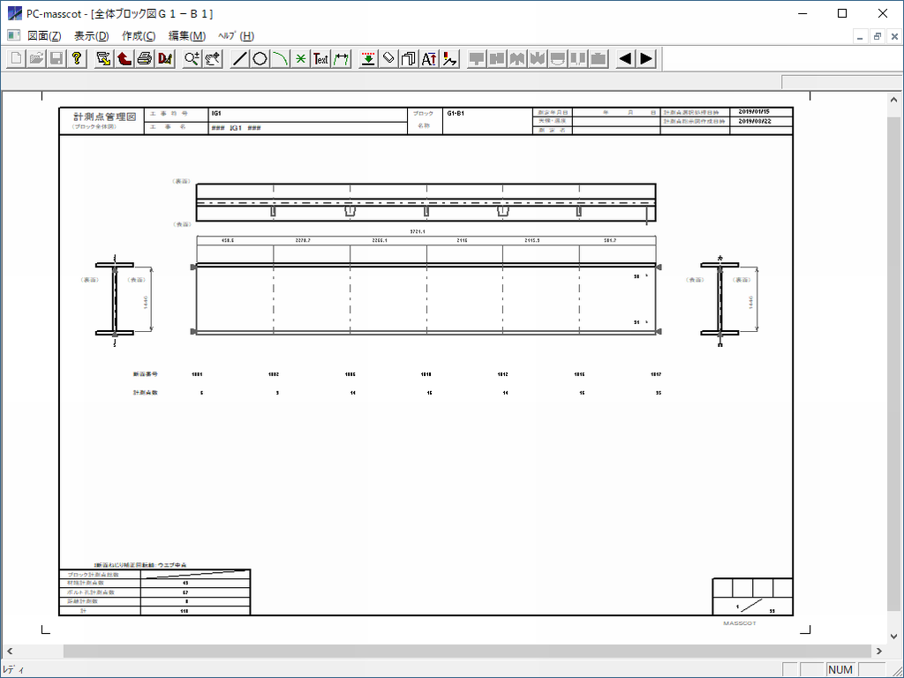Select the line drawing tool
This screenshot has height=678, width=904.
pyautogui.click(x=239, y=59)
